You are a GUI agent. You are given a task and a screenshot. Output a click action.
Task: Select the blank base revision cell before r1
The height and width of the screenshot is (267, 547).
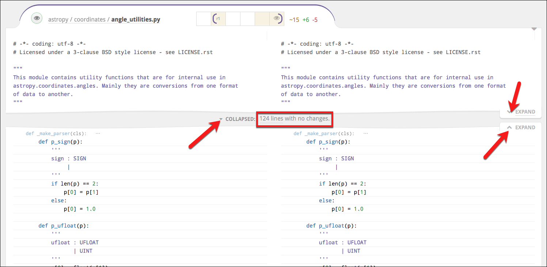tap(204, 19)
